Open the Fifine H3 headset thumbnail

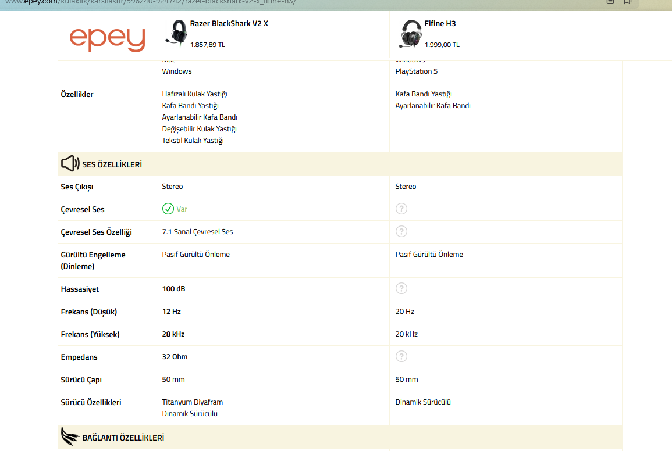[410, 33]
